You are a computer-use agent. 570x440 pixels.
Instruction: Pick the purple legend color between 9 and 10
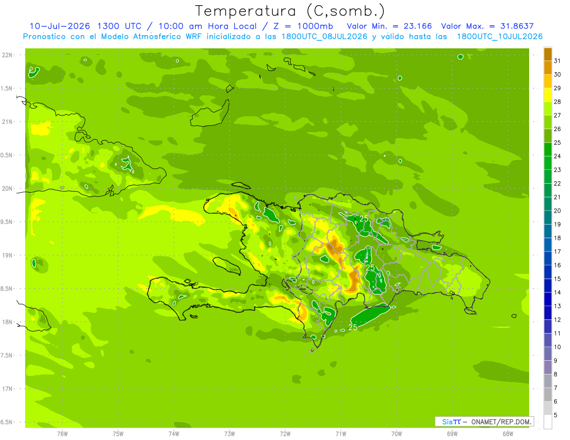(548, 354)
